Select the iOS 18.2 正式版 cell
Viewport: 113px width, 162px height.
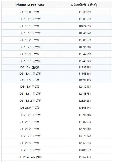coord(30,40)
